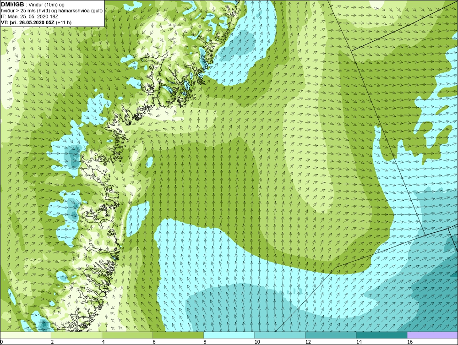Click the scale label '12'

click(308, 342)
